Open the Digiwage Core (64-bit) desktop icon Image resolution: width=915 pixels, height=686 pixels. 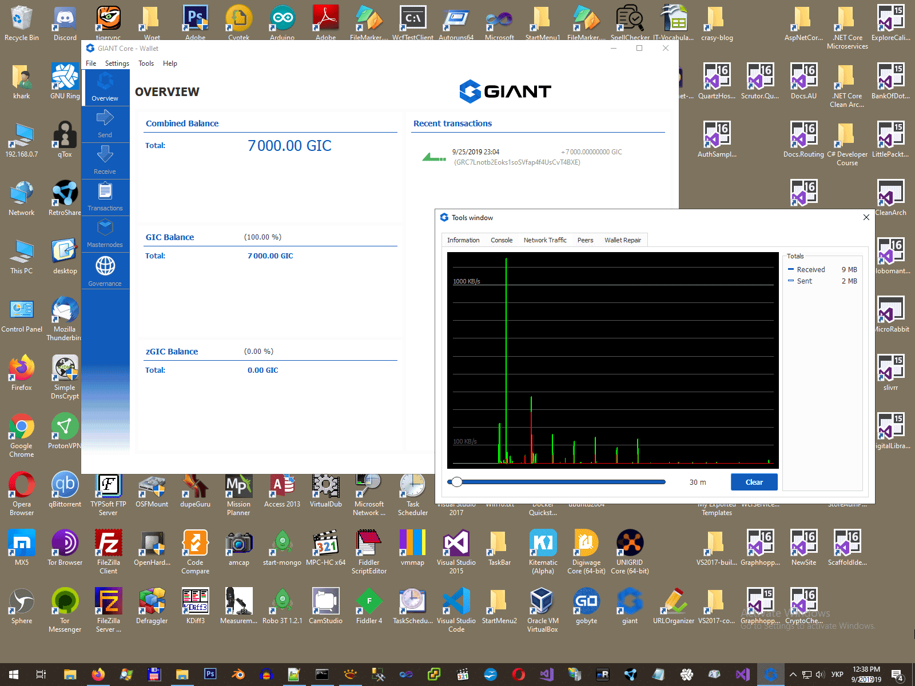coord(586,552)
